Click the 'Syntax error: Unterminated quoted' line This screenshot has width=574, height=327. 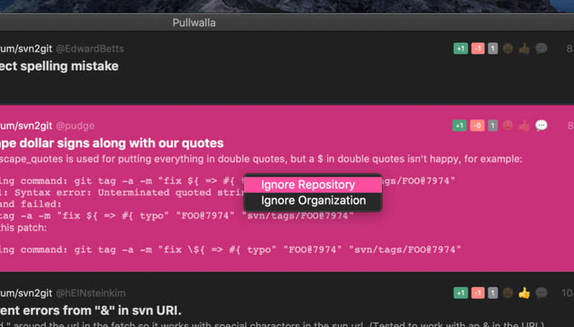pos(123,193)
